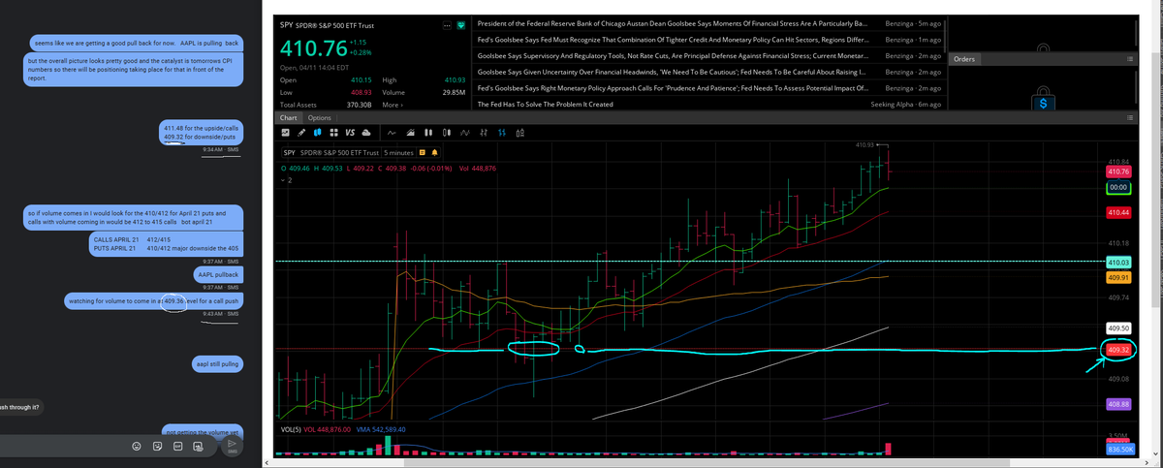Open the four-square grid layout icon
This screenshot has height=468, width=1163.
[x=333, y=133]
